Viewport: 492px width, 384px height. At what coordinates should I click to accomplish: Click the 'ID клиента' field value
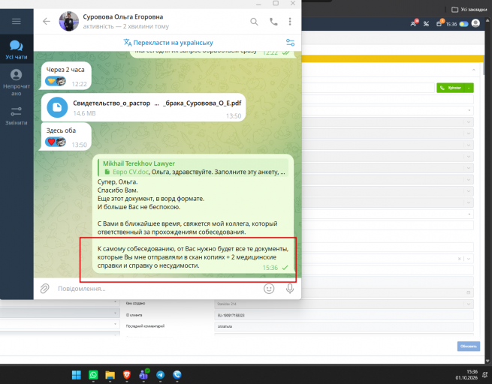click(344, 316)
